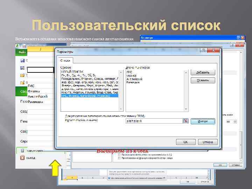Click the down arrow of the Списки list scrollbar
252x189 pixels.
coord(121,109)
